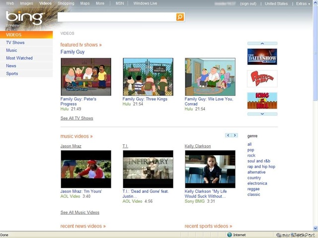This screenshot has width=318, height=238.
Task: Click the music videos heading link
Action: click(77, 136)
